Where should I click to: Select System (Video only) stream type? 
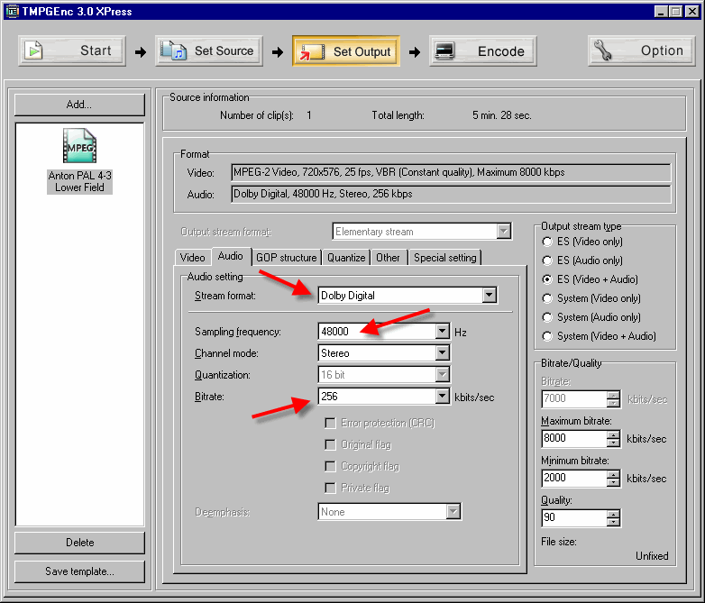pyautogui.click(x=546, y=298)
